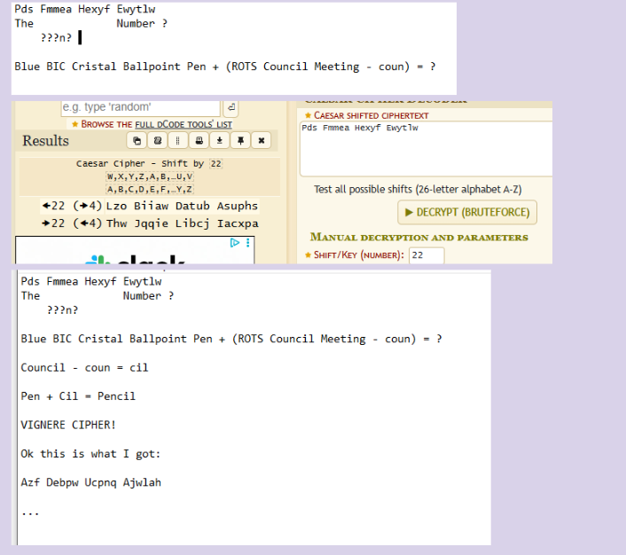The height and width of the screenshot is (555, 626).
Task: Click the "Azf Debpw Ucpnq Ajwlah" line
Action: pyautogui.click(x=91, y=482)
